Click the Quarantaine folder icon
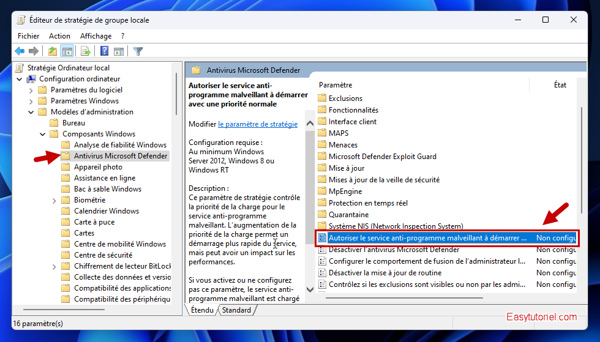The height and width of the screenshot is (342, 600). click(322, 214)
